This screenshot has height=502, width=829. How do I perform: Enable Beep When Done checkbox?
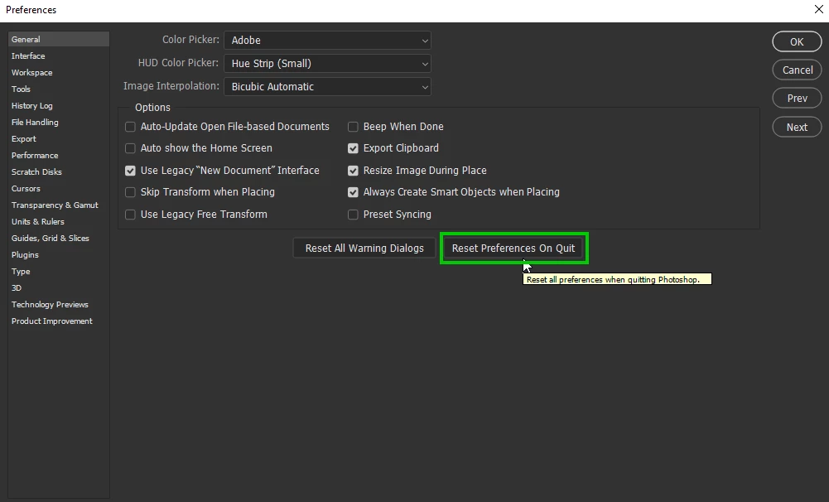click(x=353, y=127)
